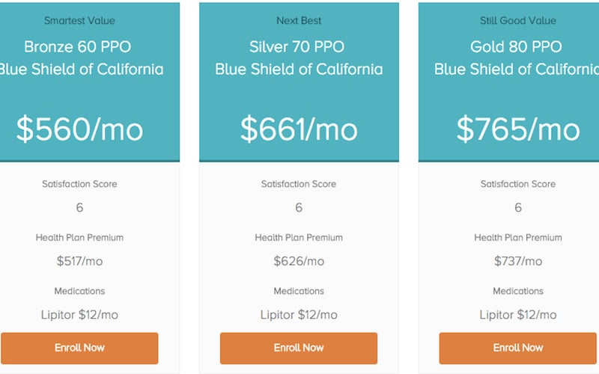Click Lipitor $12/mo in the Gold card

pos(518,315)
